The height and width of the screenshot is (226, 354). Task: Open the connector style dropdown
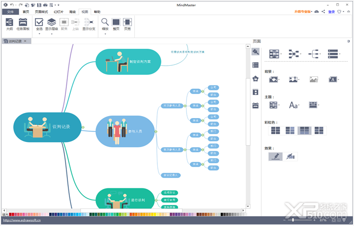295,54
